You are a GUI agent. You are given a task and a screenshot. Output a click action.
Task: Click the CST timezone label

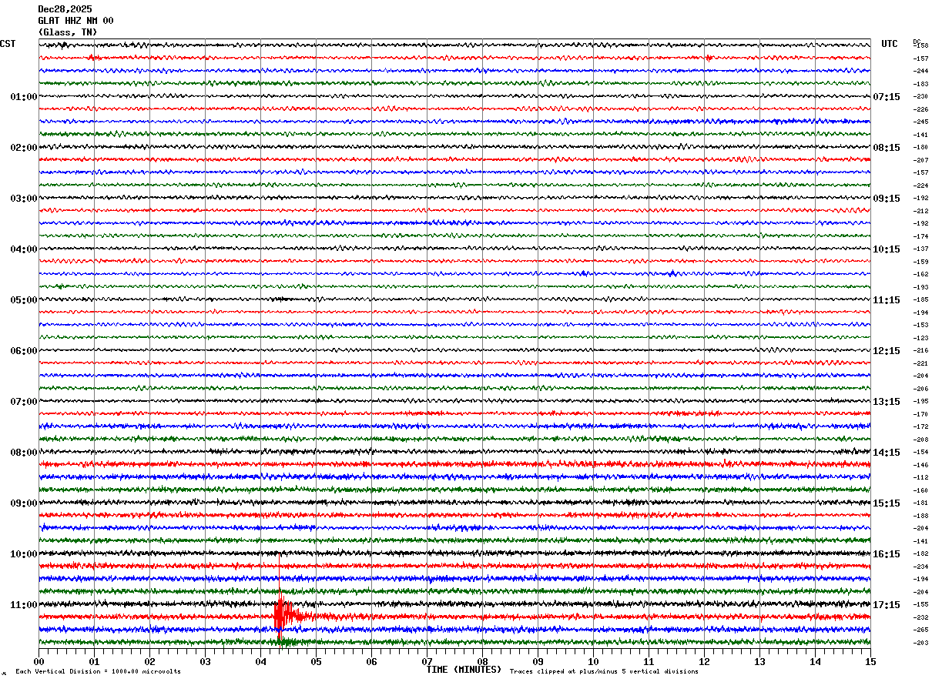click(x=8, y=44)
